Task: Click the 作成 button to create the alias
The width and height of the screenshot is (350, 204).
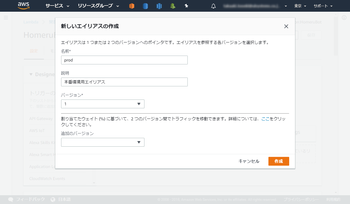Action: click(x=278, y=161)
